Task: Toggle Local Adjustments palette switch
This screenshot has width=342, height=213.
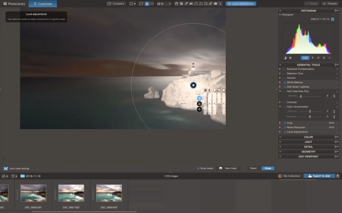Action: (x=285, y=132)
